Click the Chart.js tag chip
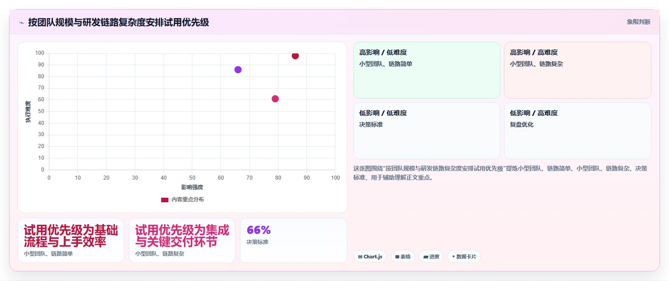Screen dimensions: 669x281 [370, 257]
